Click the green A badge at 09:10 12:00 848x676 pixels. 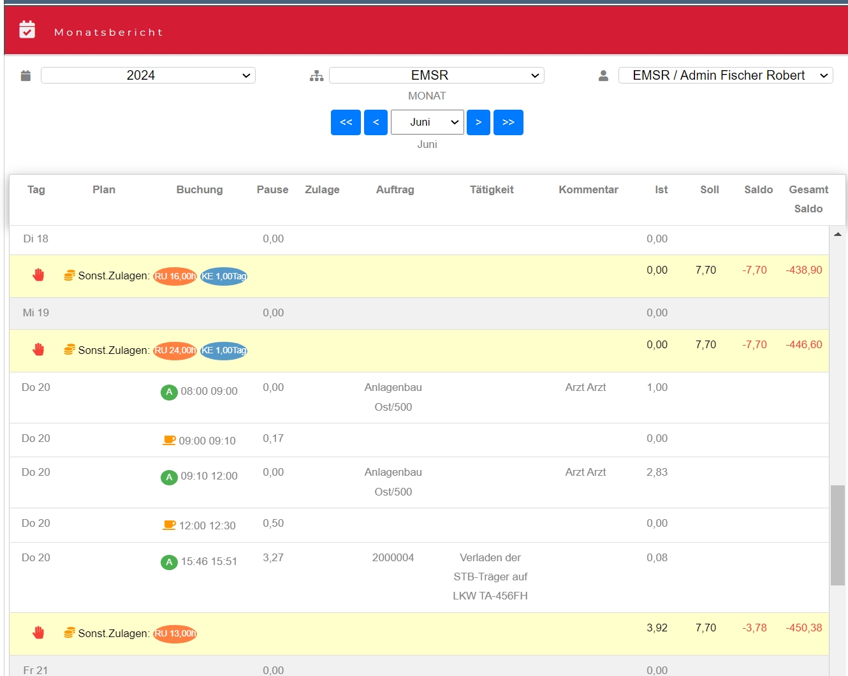(169, 477)
